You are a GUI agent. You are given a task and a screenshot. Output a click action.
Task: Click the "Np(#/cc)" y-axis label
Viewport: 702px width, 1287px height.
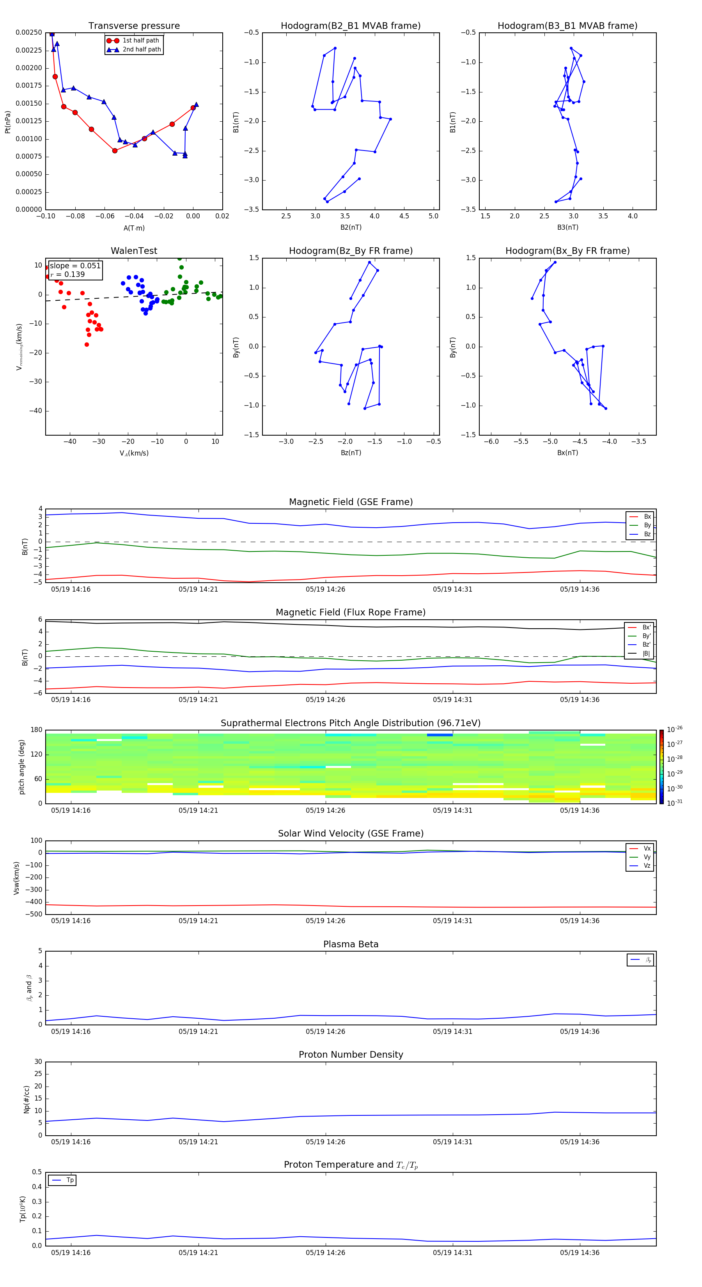[x=27, y=1099]
